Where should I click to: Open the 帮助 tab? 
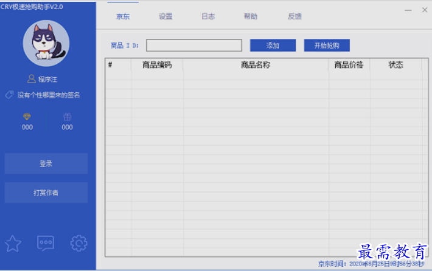point(251,16)
